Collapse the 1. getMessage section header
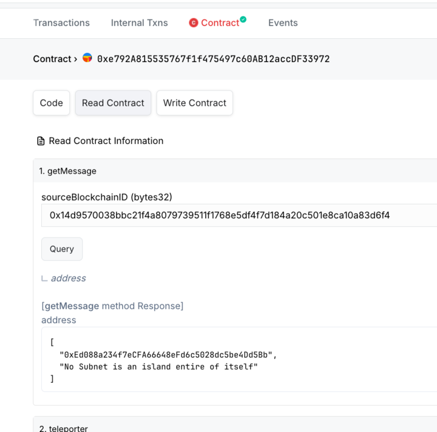 [235, 171]
